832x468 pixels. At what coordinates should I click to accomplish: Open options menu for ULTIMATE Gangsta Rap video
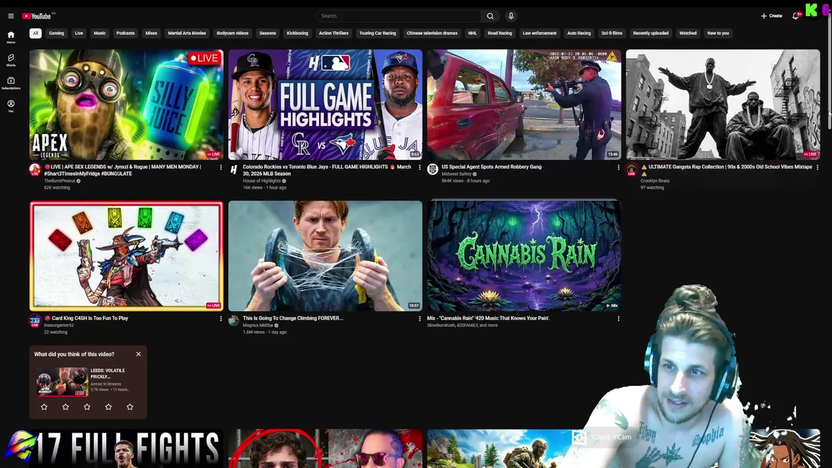pyautogui.click(x=817, y=168)
